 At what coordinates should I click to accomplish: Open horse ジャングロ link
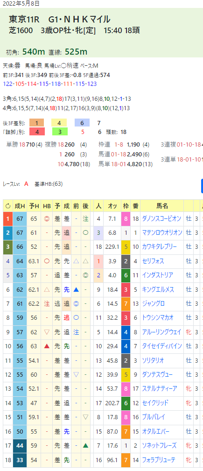pyautogui.click(x=153, y=304)
